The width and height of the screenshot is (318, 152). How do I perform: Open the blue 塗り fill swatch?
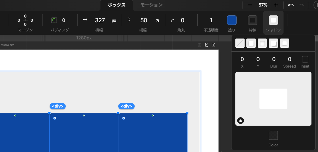click(x=232, y=20)
